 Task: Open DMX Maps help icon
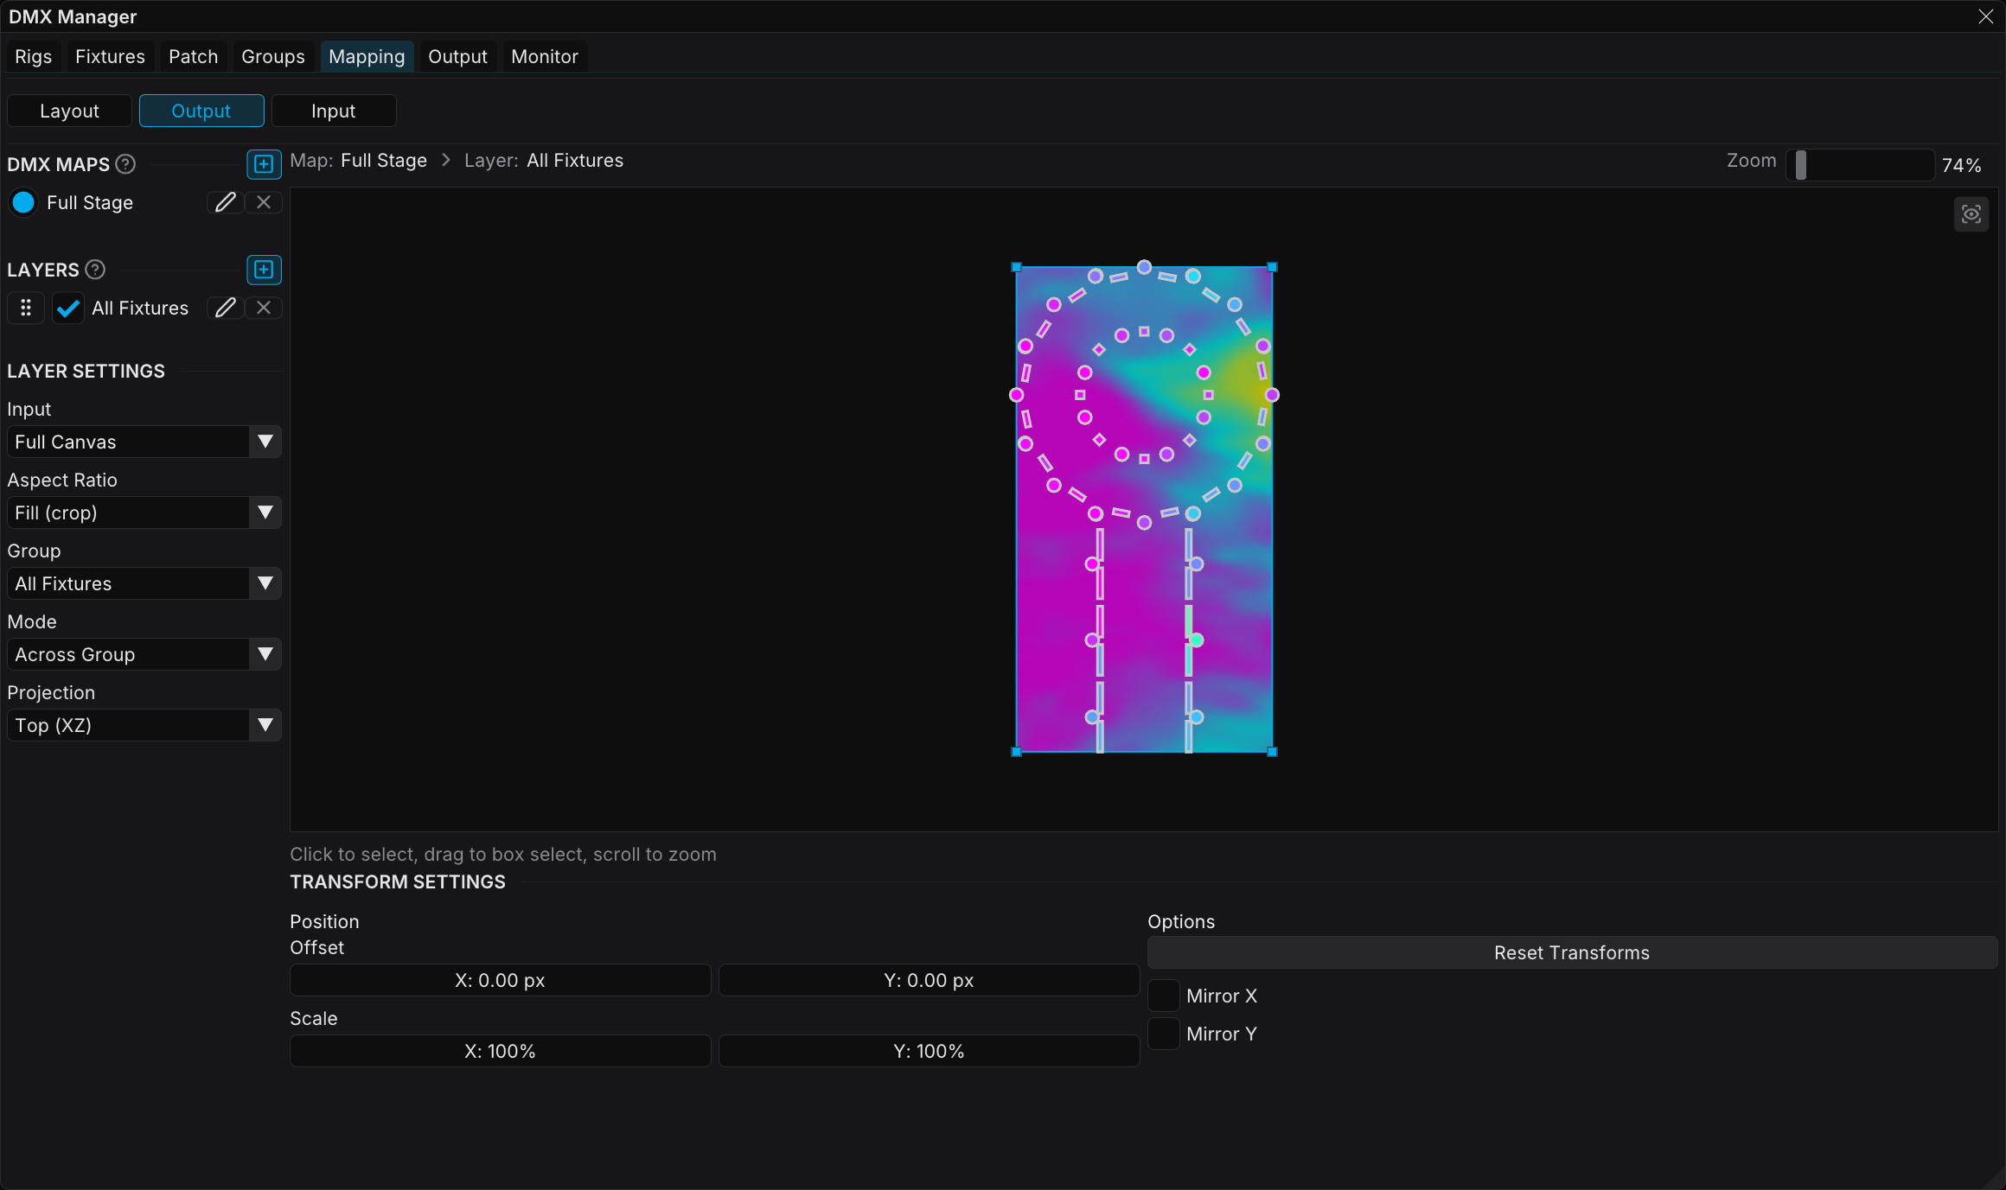coord(125,164)
